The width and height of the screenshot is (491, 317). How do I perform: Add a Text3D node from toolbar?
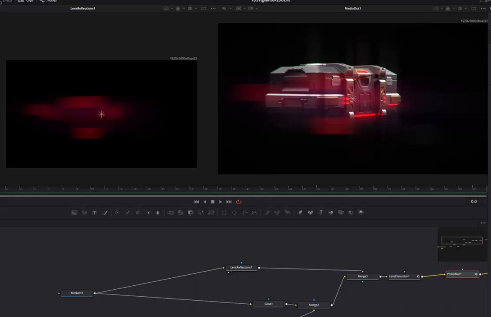(320, 213)
